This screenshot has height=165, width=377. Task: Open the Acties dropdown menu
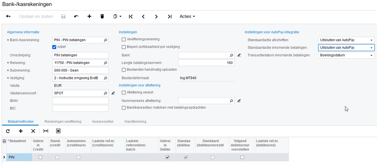[x=187, y=17]
